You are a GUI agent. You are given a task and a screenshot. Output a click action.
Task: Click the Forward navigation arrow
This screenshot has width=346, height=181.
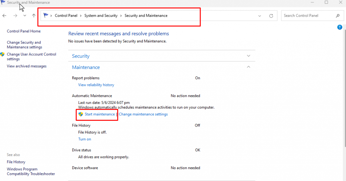(x=16, y=16)
